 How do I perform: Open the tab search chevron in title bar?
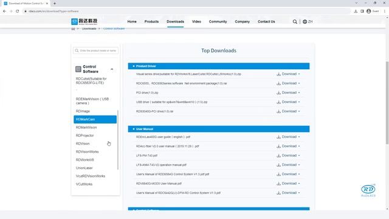tap(356, 3)
